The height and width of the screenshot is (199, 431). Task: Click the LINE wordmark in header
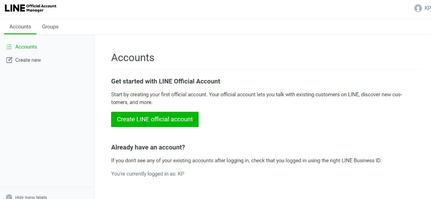coord(15,8)
